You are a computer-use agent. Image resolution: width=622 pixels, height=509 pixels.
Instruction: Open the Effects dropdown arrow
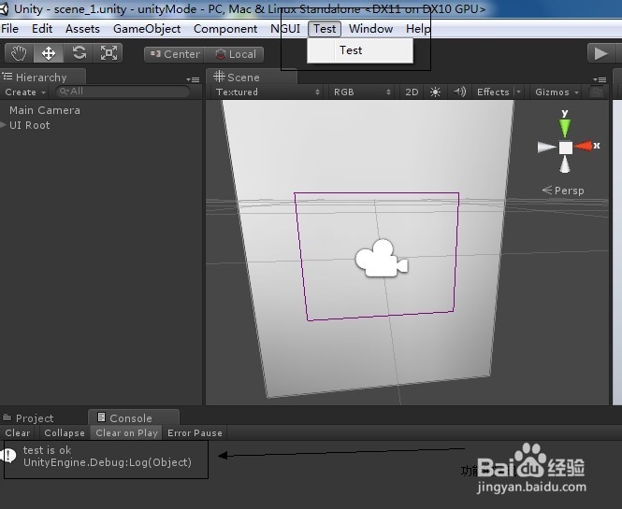click(x=518, y=92)
